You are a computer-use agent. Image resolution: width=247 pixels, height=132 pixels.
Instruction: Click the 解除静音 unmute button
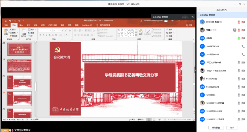pyautogui.click(x=216, y=128)
